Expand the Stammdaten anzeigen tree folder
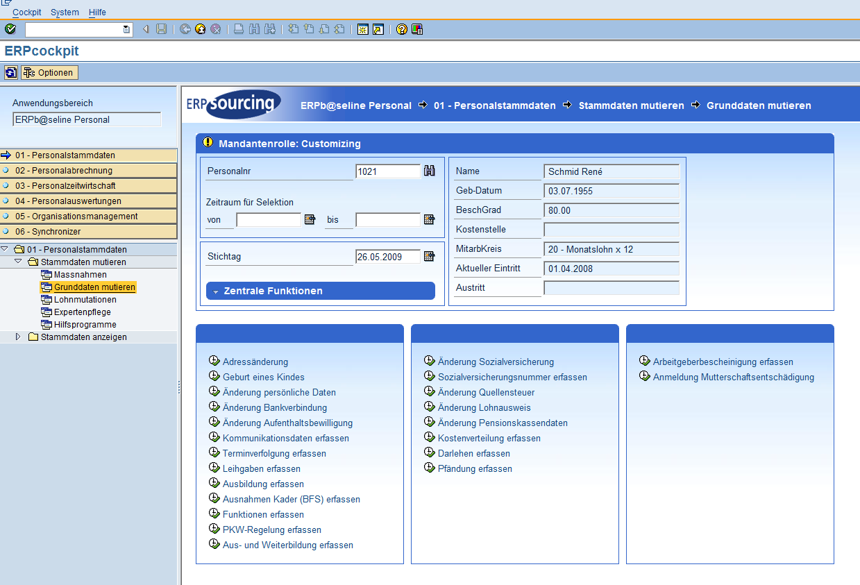This screenshot has height=585, width=860. 19,337
